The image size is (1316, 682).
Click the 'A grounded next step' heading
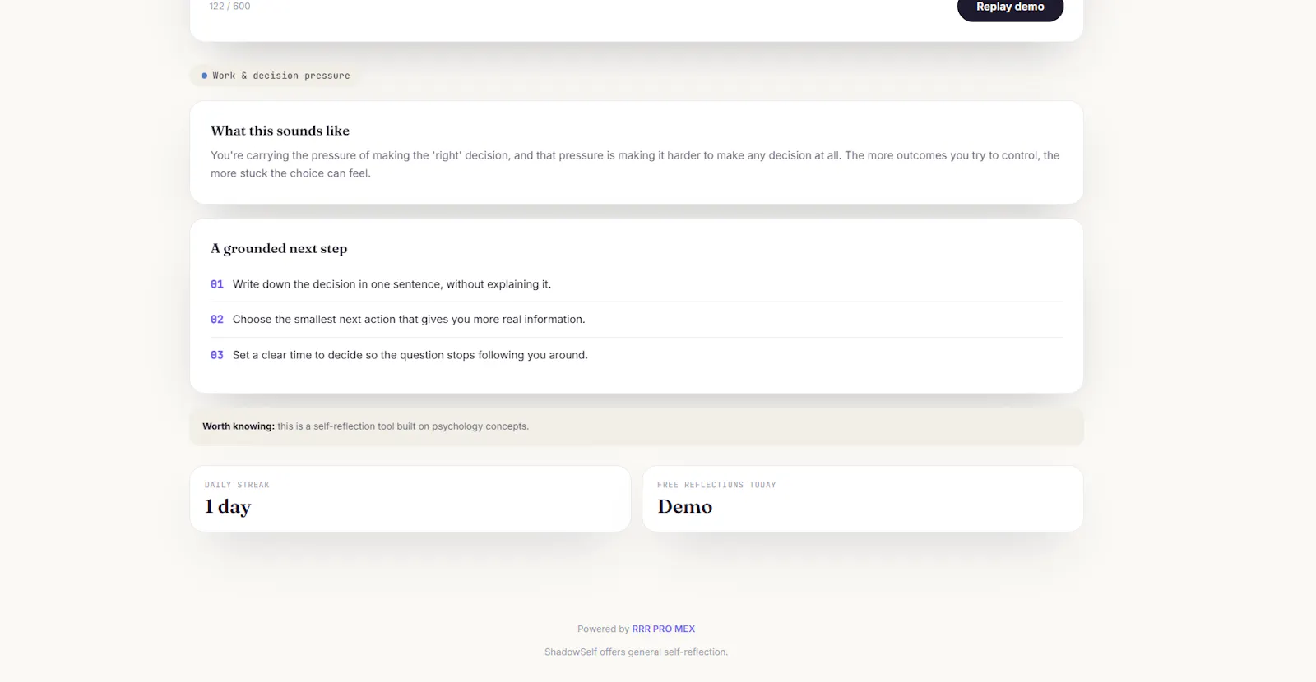pyautogui.click(x=279, y=248)
